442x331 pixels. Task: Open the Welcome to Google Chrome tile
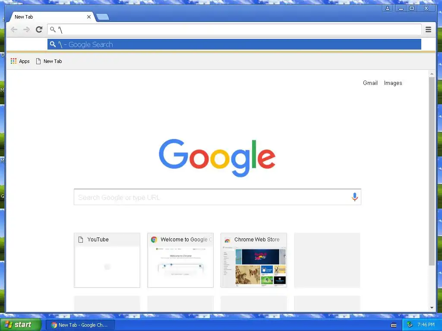[180, 260]
